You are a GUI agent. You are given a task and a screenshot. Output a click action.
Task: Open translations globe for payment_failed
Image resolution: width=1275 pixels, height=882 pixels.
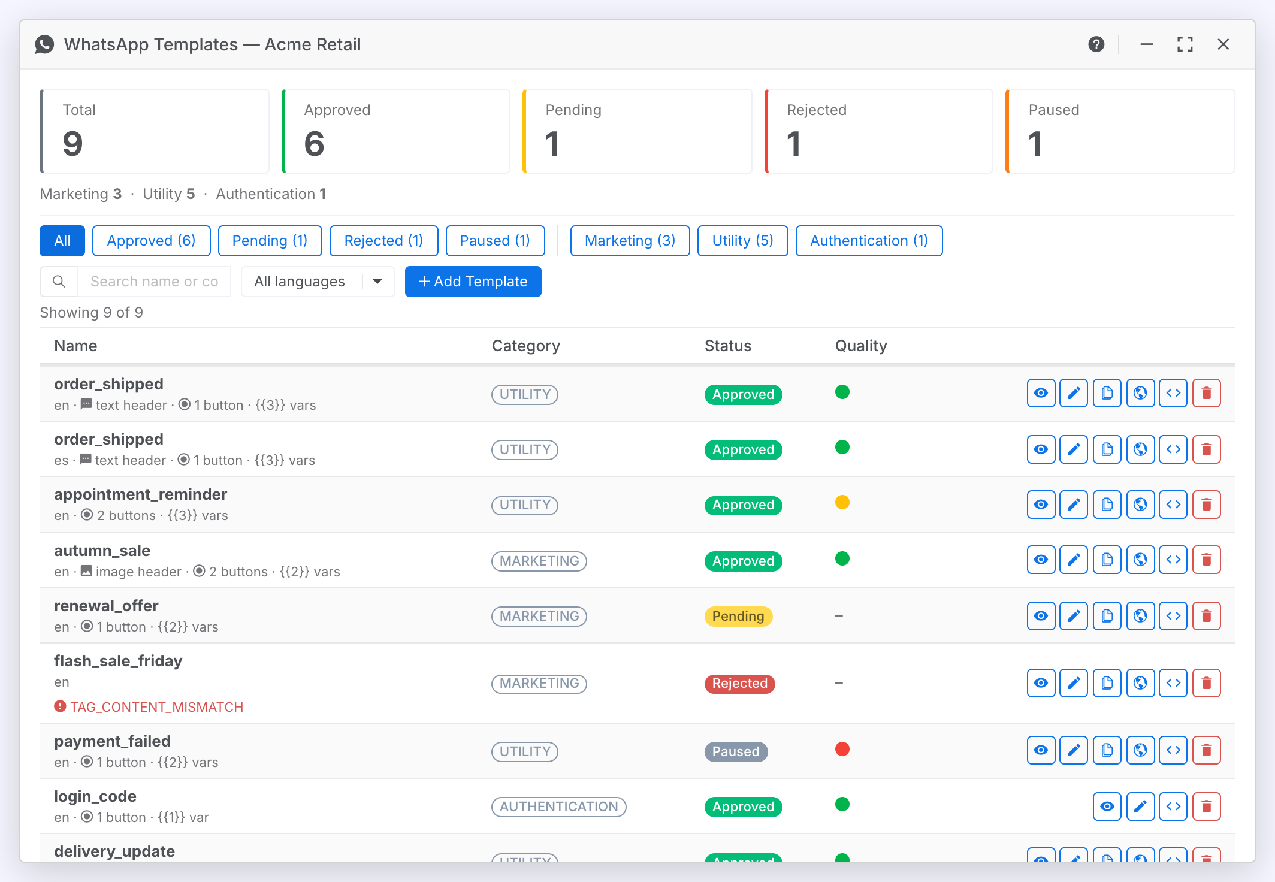1140,750
